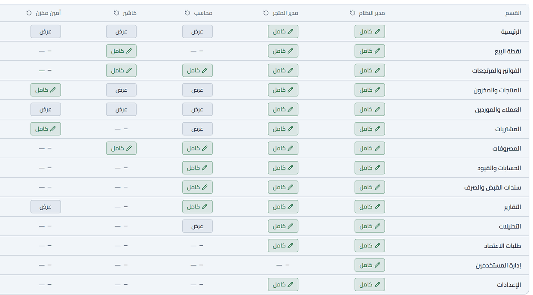Toggle empty محاسب cell in نقطة البيع row

[x=197, y=51]
